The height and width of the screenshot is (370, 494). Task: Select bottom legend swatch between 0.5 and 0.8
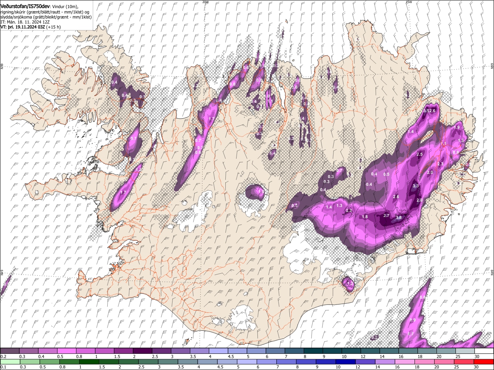[x=49, y=362]
